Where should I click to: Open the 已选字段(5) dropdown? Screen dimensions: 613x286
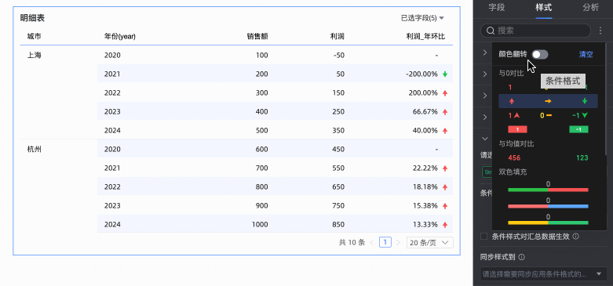coord(422,18)
